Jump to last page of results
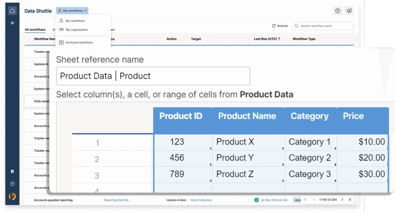This screenshot has height=213, width=395. tap(349, 200)
